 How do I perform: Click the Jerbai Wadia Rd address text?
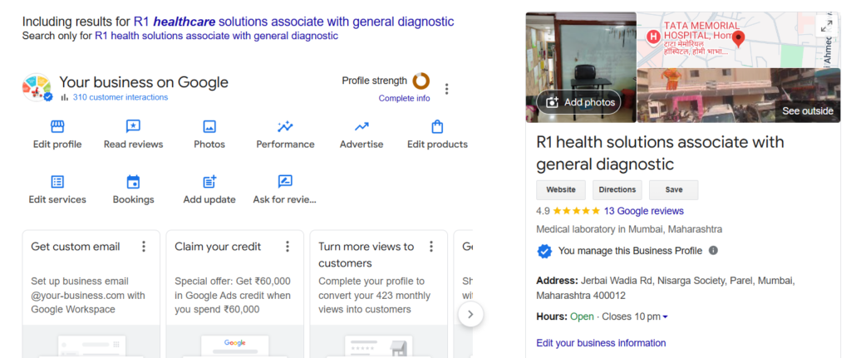coord(666,288)
